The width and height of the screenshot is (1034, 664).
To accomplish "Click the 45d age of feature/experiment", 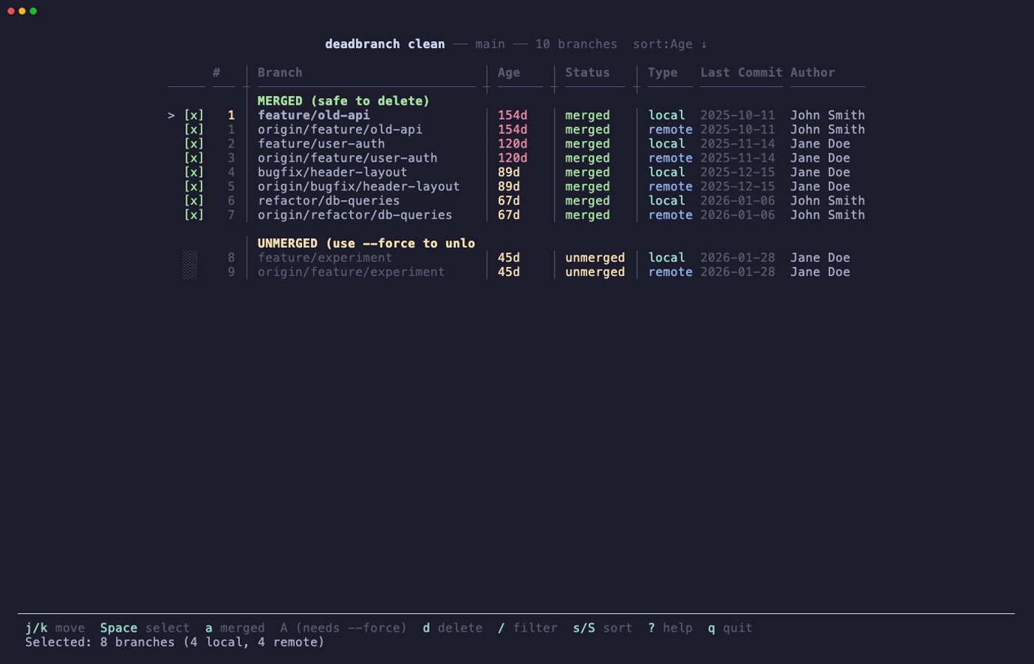I will tap(509, 257).
